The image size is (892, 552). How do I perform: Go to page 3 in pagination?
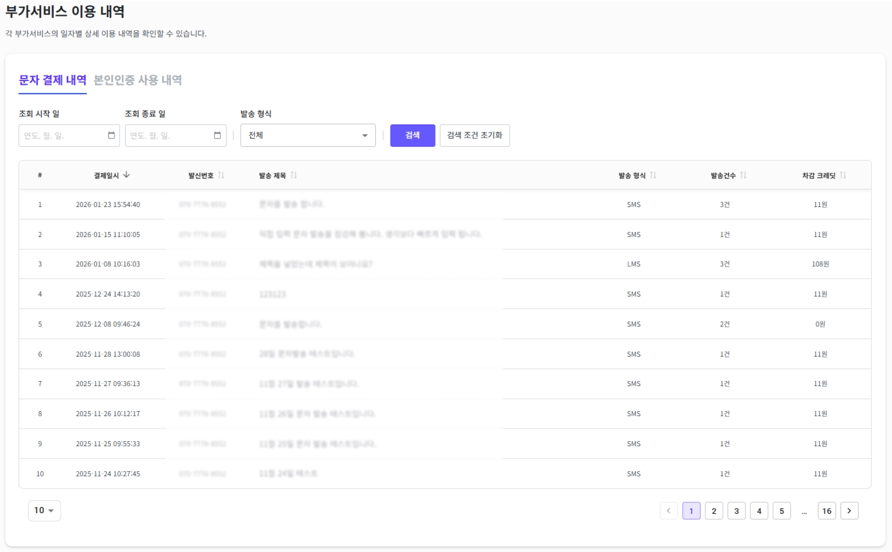736,511
